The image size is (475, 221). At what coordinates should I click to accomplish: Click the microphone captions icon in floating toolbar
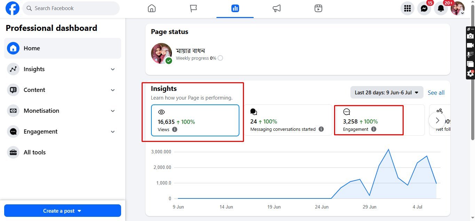point(470,54)
